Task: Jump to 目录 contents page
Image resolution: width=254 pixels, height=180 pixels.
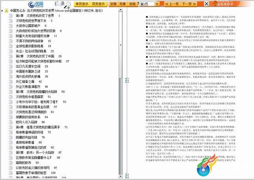Action: (x=123, y=4)
